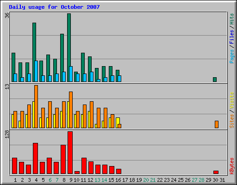Click the title 'Daily usage for October 2007'
The image size is (237, 185).
click(54, 7)
